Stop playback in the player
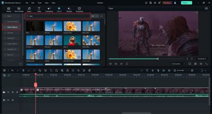Viewport: 212px width, 114px height. [127, 64]
